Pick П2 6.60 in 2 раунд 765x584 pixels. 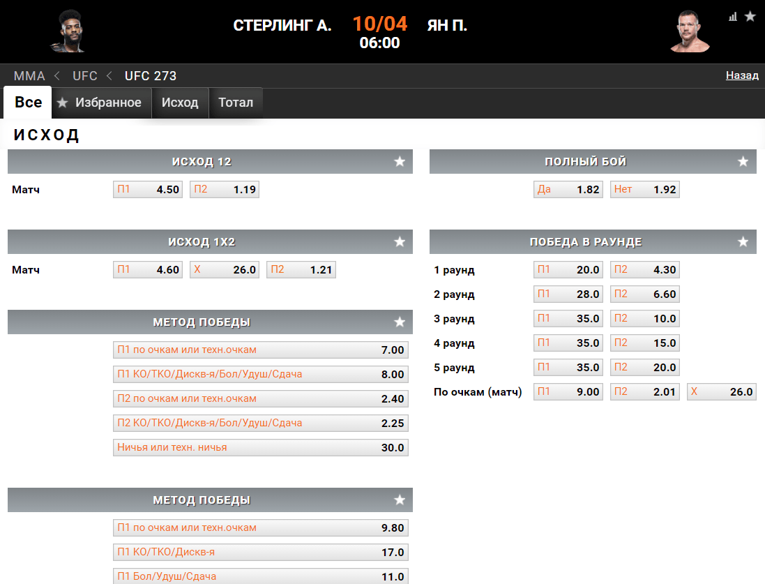645,294
